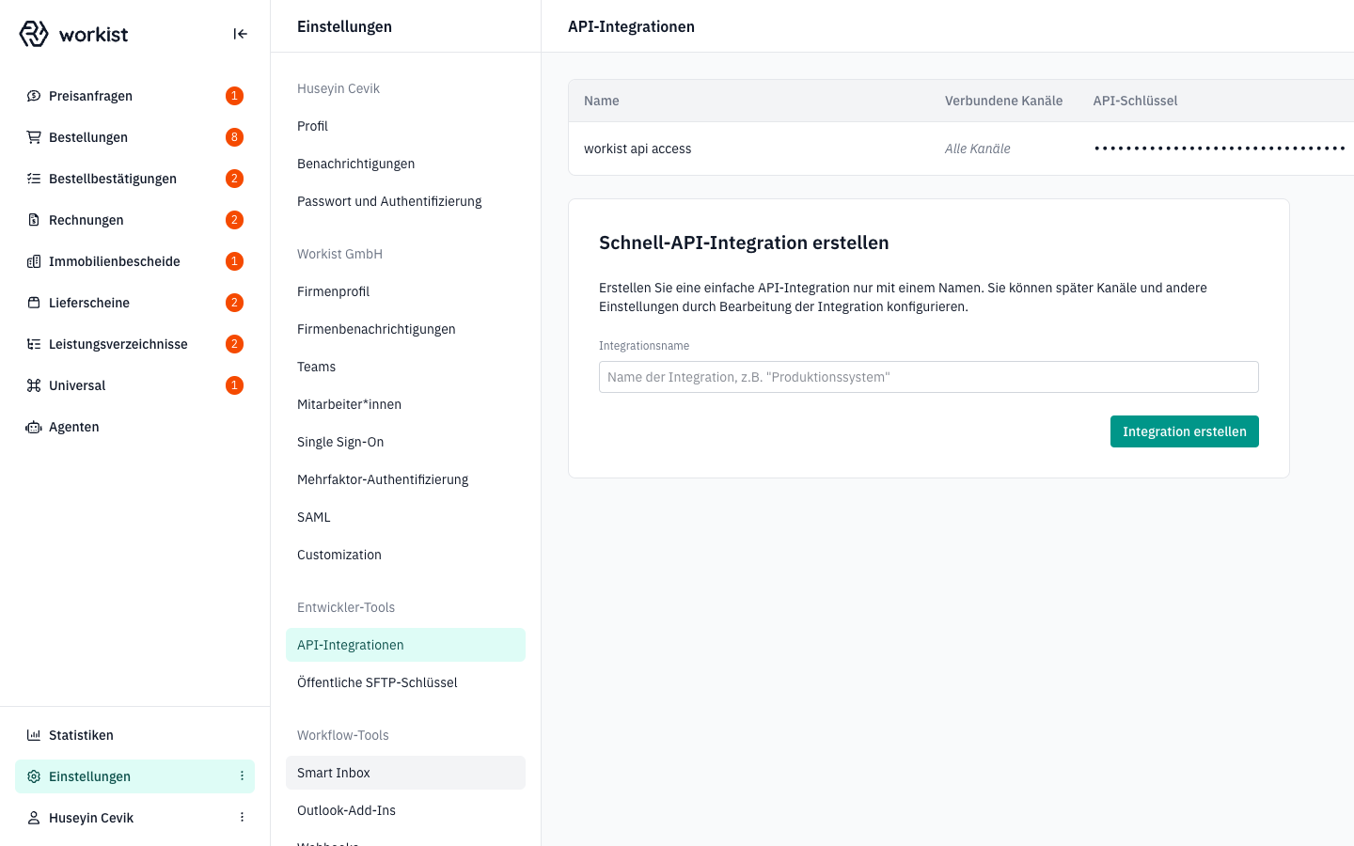
Task: Click the Einstellungen gear icon
Action: coord(34,776)
